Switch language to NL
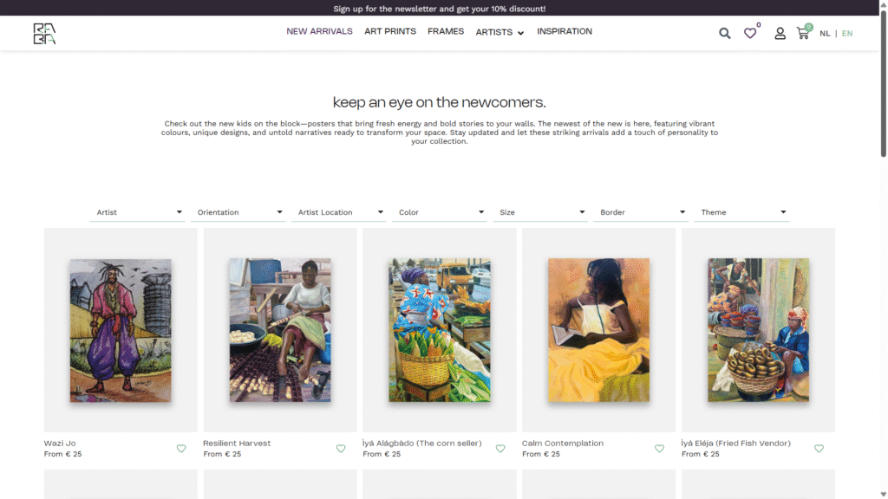Image resolution: width=888 pixels, height=499 pixels. (x=825, y=34)
